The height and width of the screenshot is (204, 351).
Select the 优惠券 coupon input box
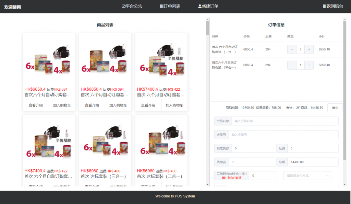[x=252, y=162]
